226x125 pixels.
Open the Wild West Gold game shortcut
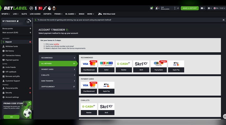click(107, 14)
